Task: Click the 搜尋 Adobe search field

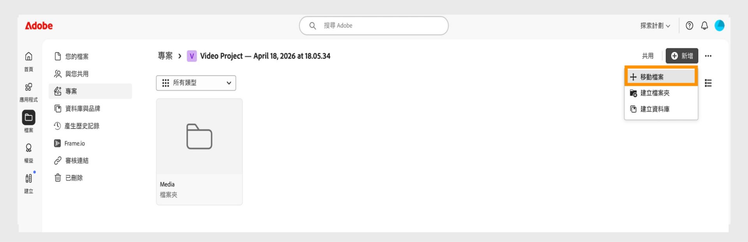Action: 374,26
